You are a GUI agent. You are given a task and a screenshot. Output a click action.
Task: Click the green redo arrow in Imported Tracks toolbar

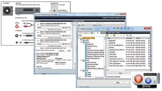pos(77,23)
